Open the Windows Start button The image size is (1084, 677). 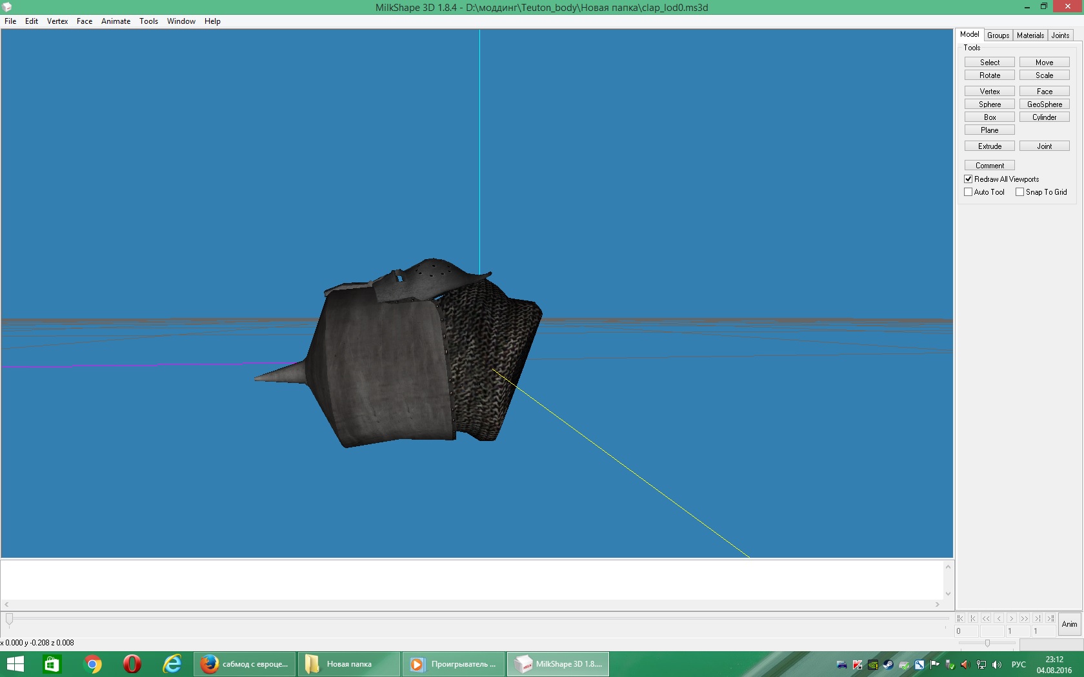click(x=14, y=664)
